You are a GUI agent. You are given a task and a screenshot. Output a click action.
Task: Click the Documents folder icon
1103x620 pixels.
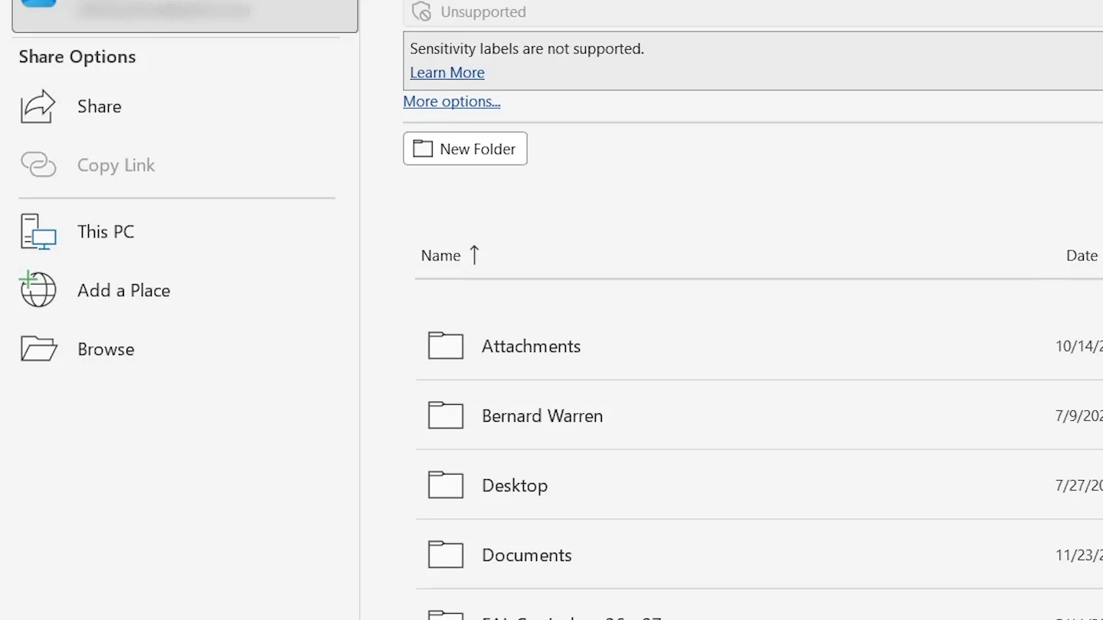(x=446, y=555)
